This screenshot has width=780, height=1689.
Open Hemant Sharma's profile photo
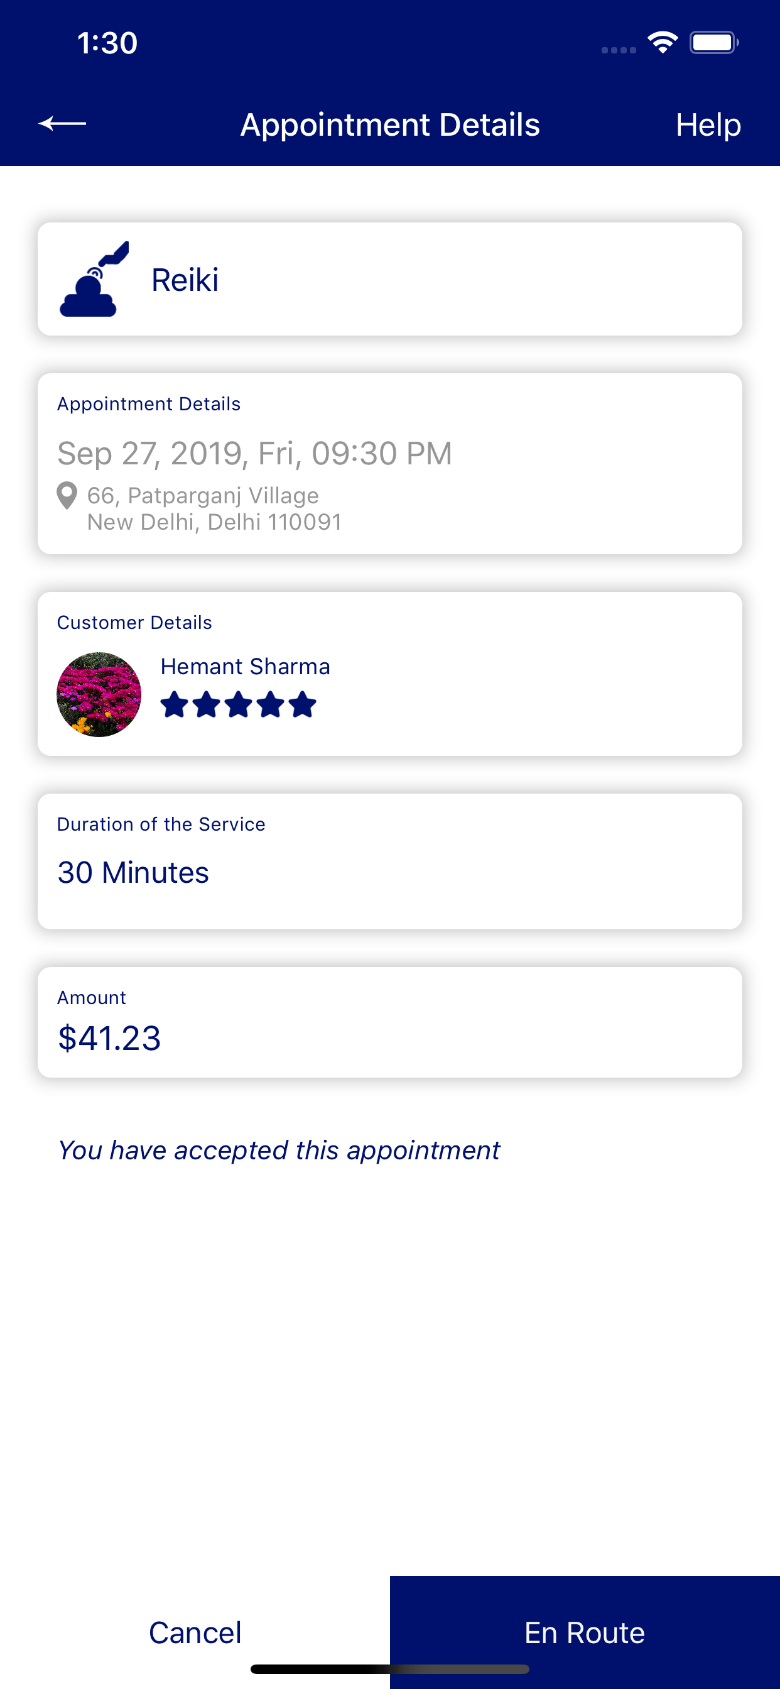(99, 694)
